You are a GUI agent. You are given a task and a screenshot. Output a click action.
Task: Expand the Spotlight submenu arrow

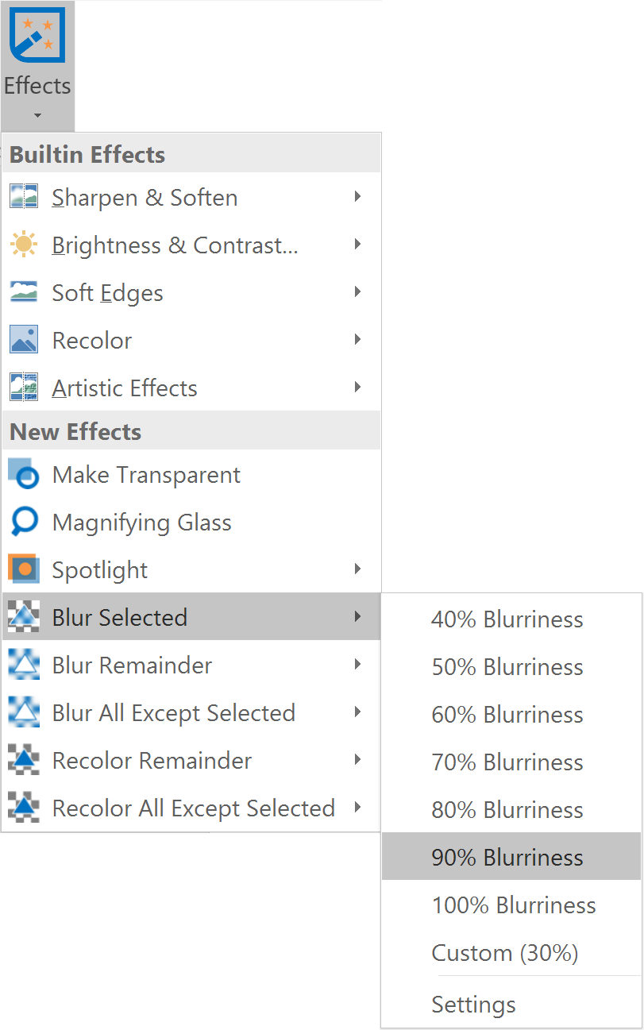358,569
